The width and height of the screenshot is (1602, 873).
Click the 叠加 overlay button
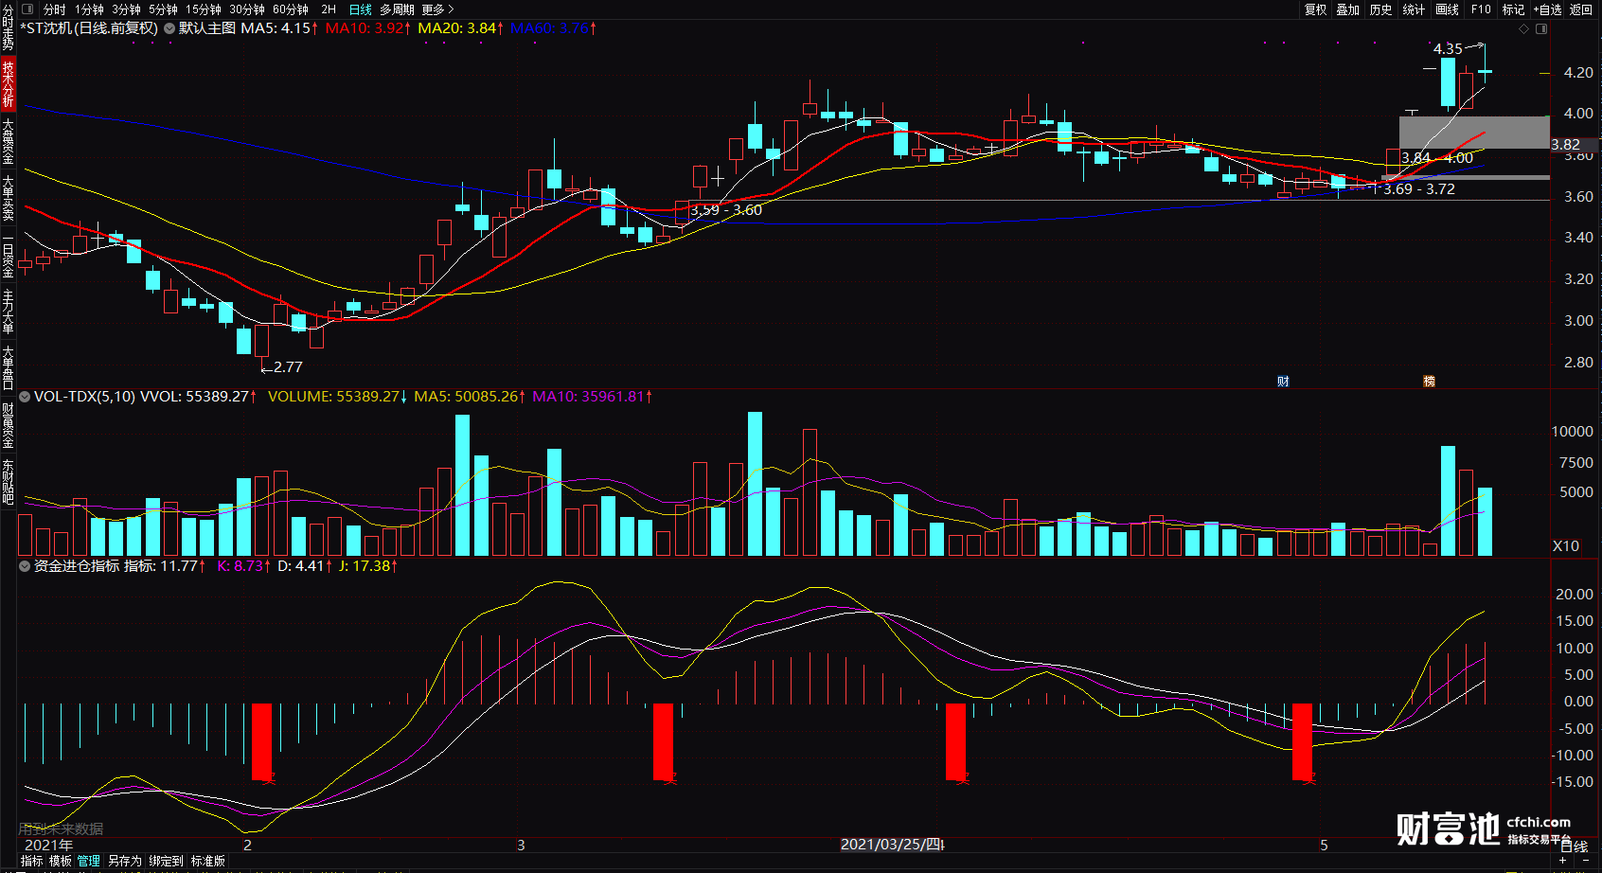pyautogui.click(x=1348, y=9)
